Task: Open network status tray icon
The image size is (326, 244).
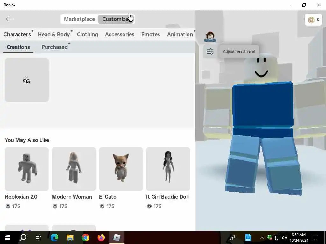Action: [277, 238]
